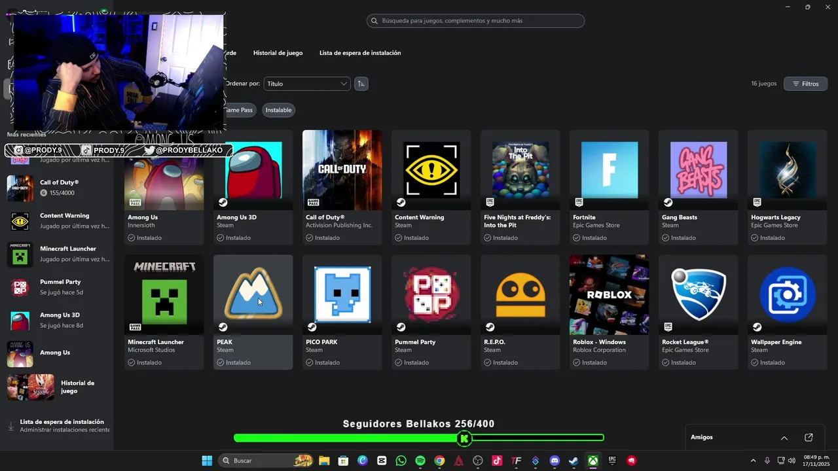
Task: Open the Among Us Innersloth game card
Action: click(164, 188)
